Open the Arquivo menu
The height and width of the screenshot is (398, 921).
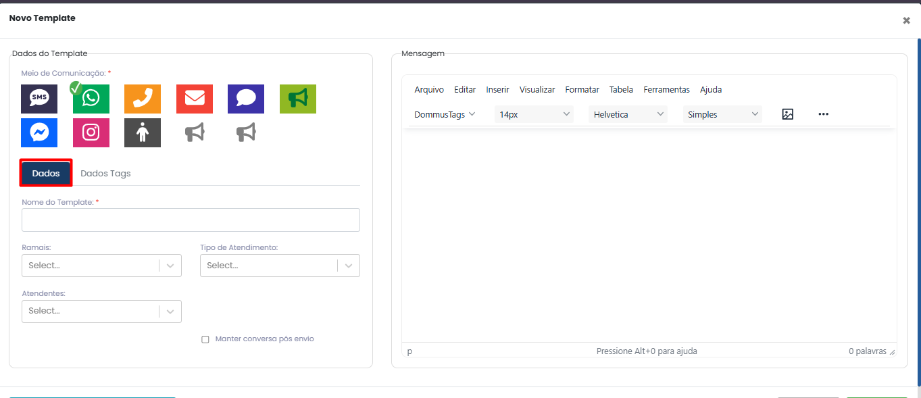[x=429, y=89]
